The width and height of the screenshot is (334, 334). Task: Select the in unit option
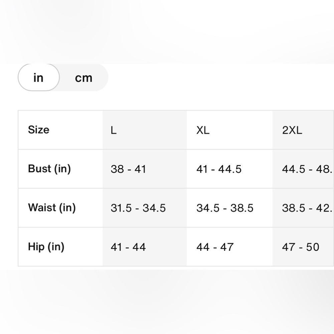38,77
